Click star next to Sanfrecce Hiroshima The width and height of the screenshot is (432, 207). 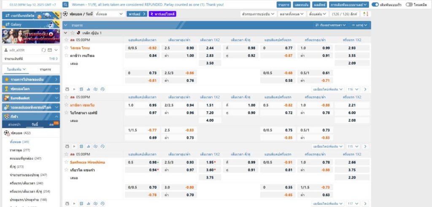tap(66, 162)
